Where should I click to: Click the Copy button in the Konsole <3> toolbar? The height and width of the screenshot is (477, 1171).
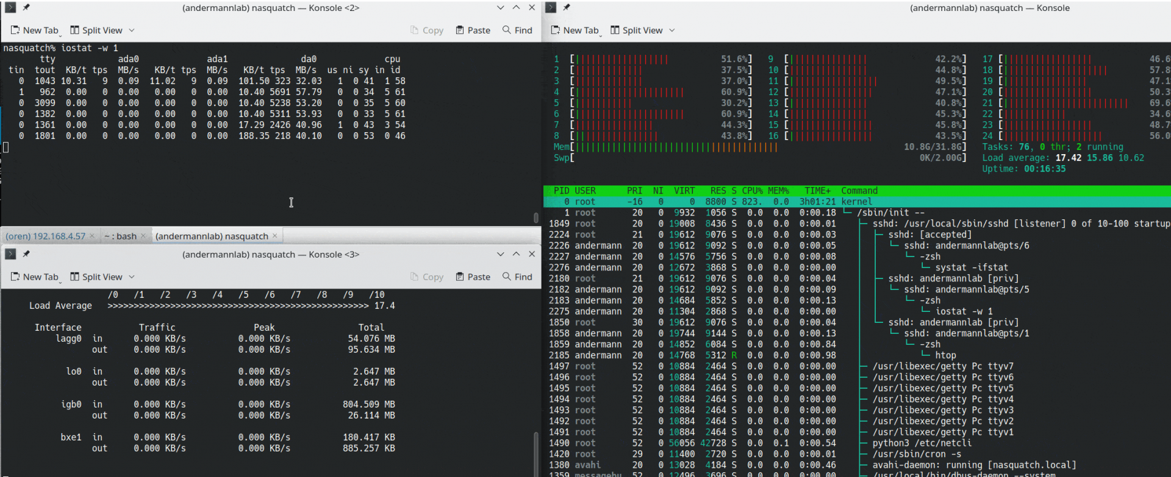(427, 277)
